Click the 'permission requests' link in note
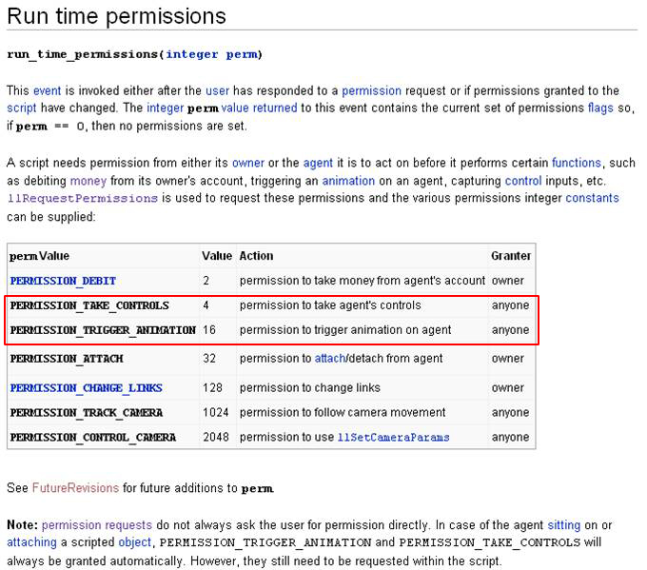The width and height of the screenshot is (647, 570). (96, 524)
